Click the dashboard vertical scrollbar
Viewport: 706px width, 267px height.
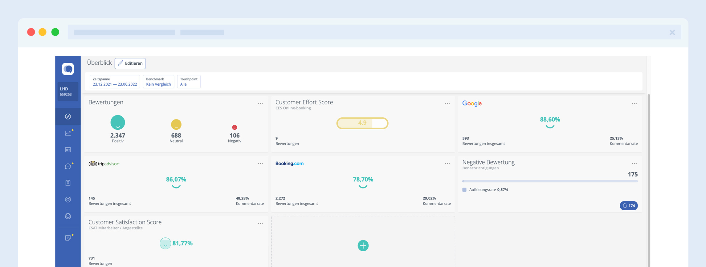649,180
